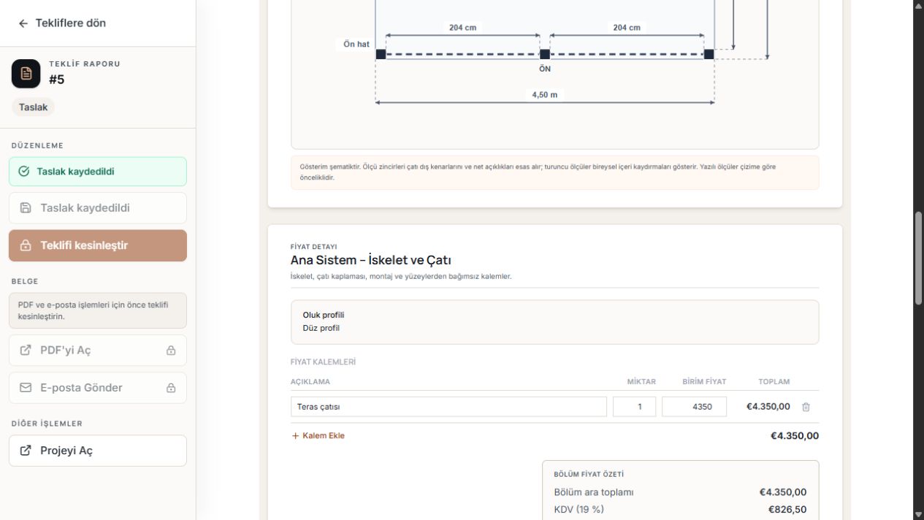Click the lock icon on Teklifi kesinleştir
The height and width of the screenshot is (520, 924).
26,245
